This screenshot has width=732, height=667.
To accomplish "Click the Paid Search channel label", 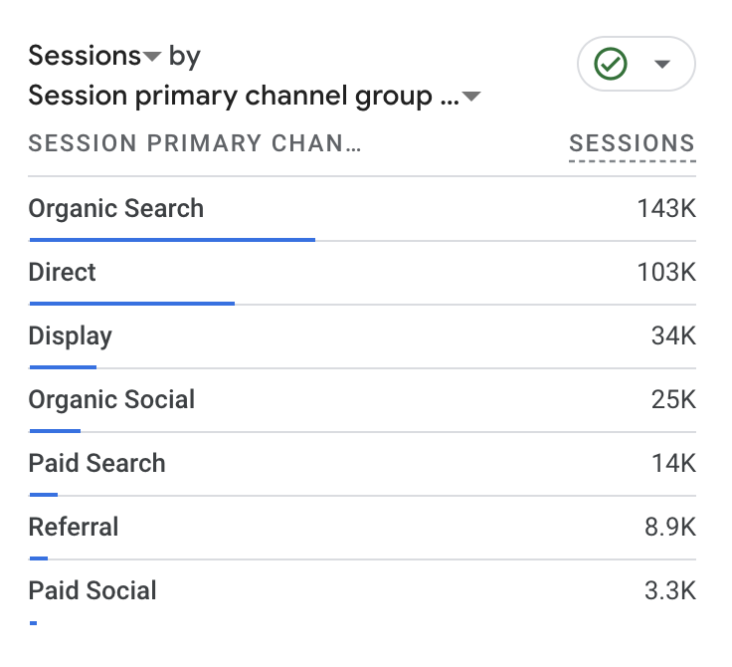I will click(x=96, y=464).
